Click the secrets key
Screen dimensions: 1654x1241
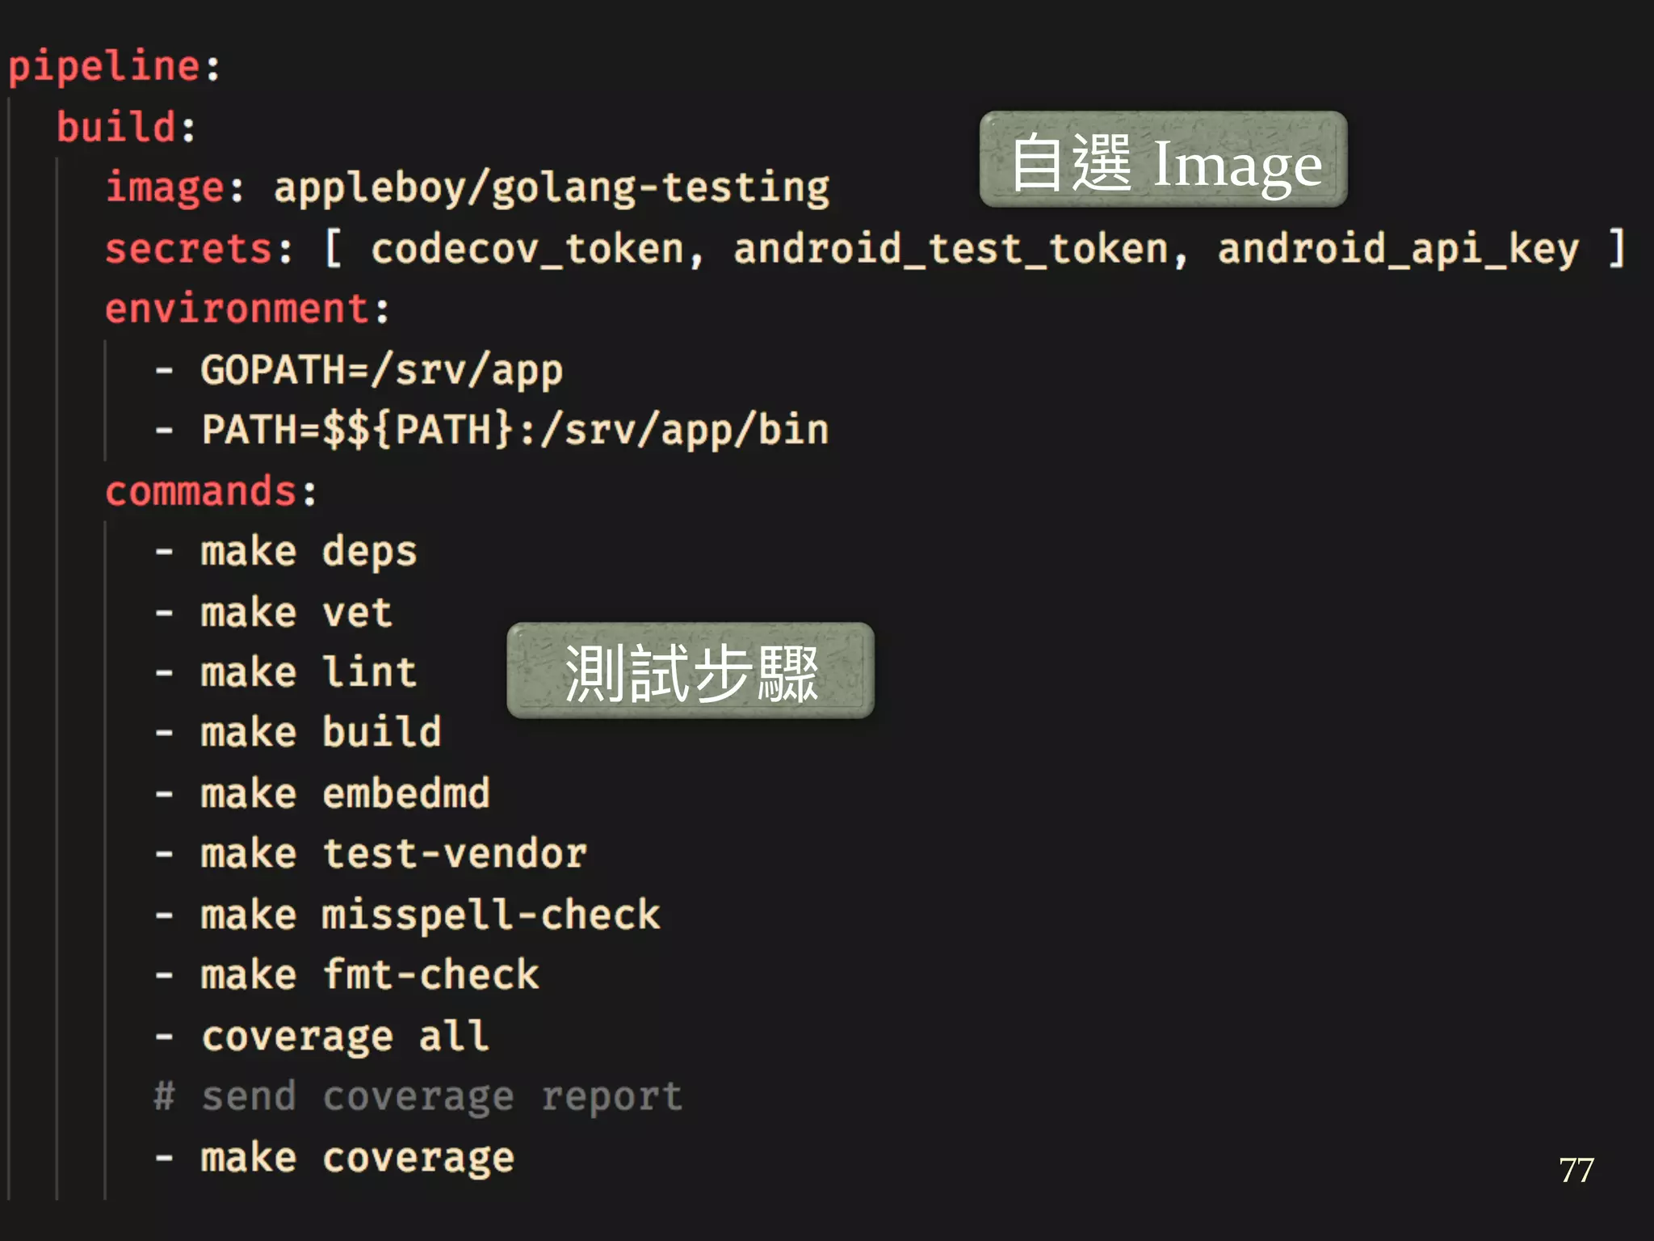[188, 249]
